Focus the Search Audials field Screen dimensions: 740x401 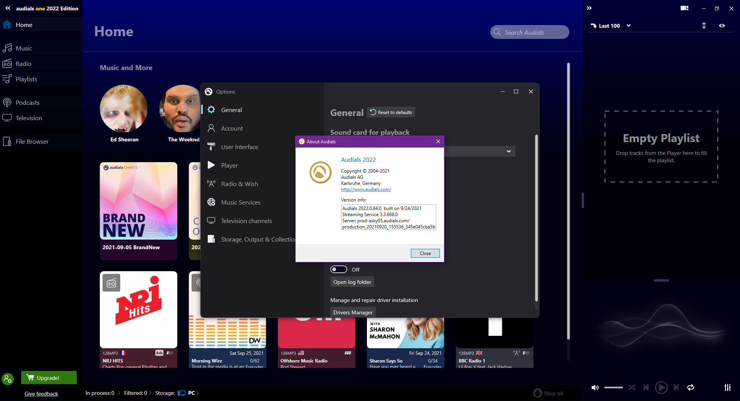click(530, 32)
